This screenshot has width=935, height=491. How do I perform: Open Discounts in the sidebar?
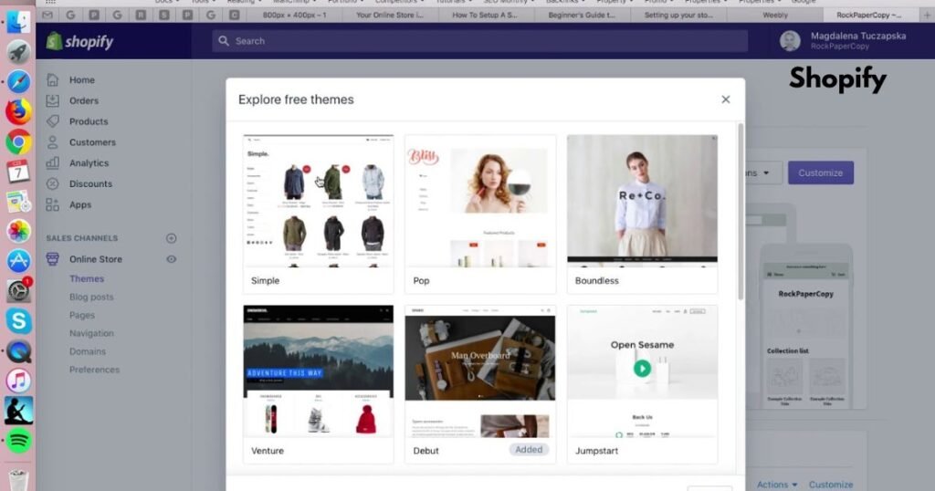point(90,184)
